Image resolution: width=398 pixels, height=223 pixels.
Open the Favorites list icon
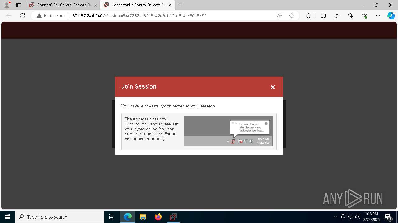tap(337, 16)
